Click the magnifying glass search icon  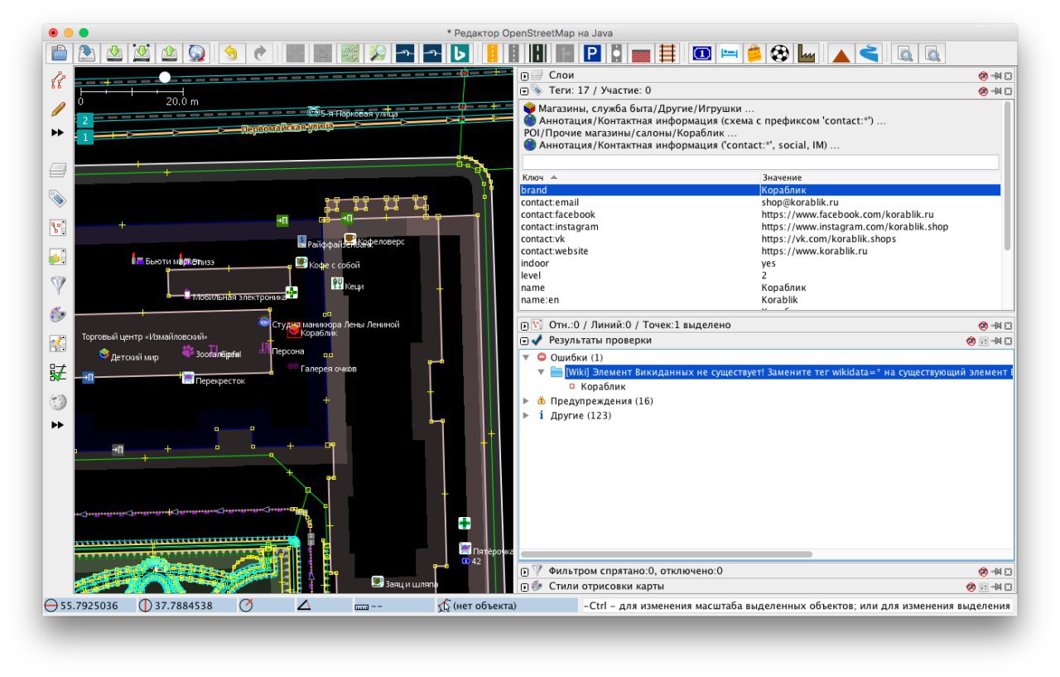377,54
